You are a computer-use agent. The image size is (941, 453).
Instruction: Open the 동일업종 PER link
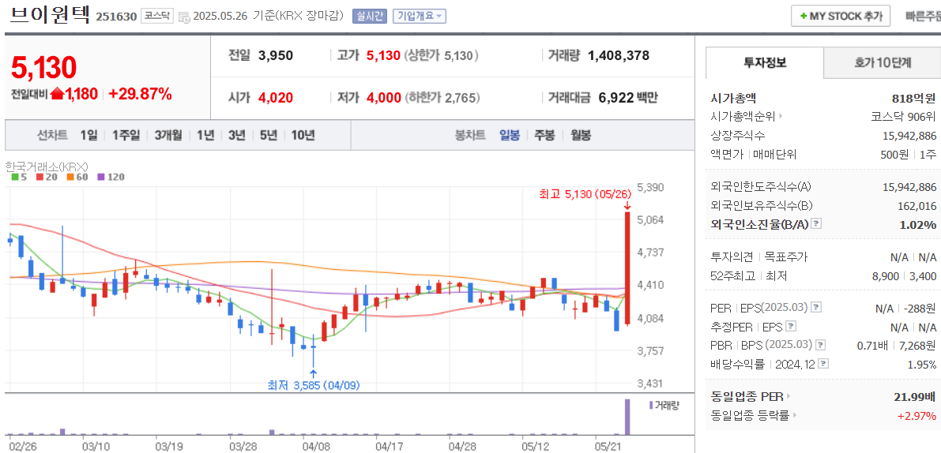(x=747, y=396)
